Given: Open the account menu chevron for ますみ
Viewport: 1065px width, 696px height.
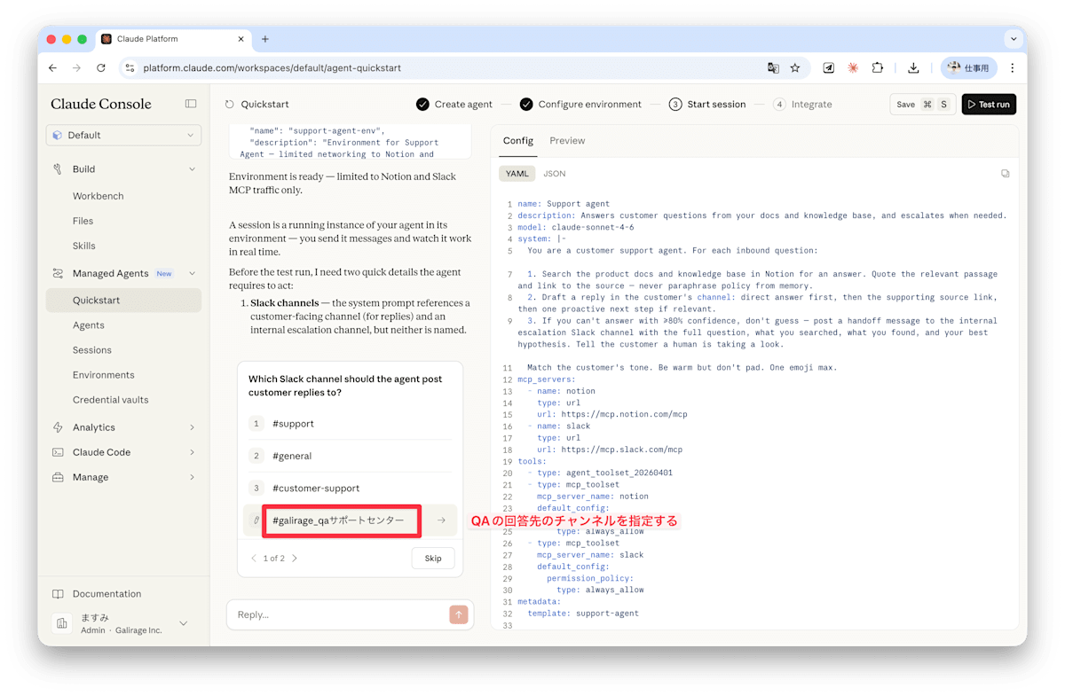Looking at the screenshot, I should 184,623.
